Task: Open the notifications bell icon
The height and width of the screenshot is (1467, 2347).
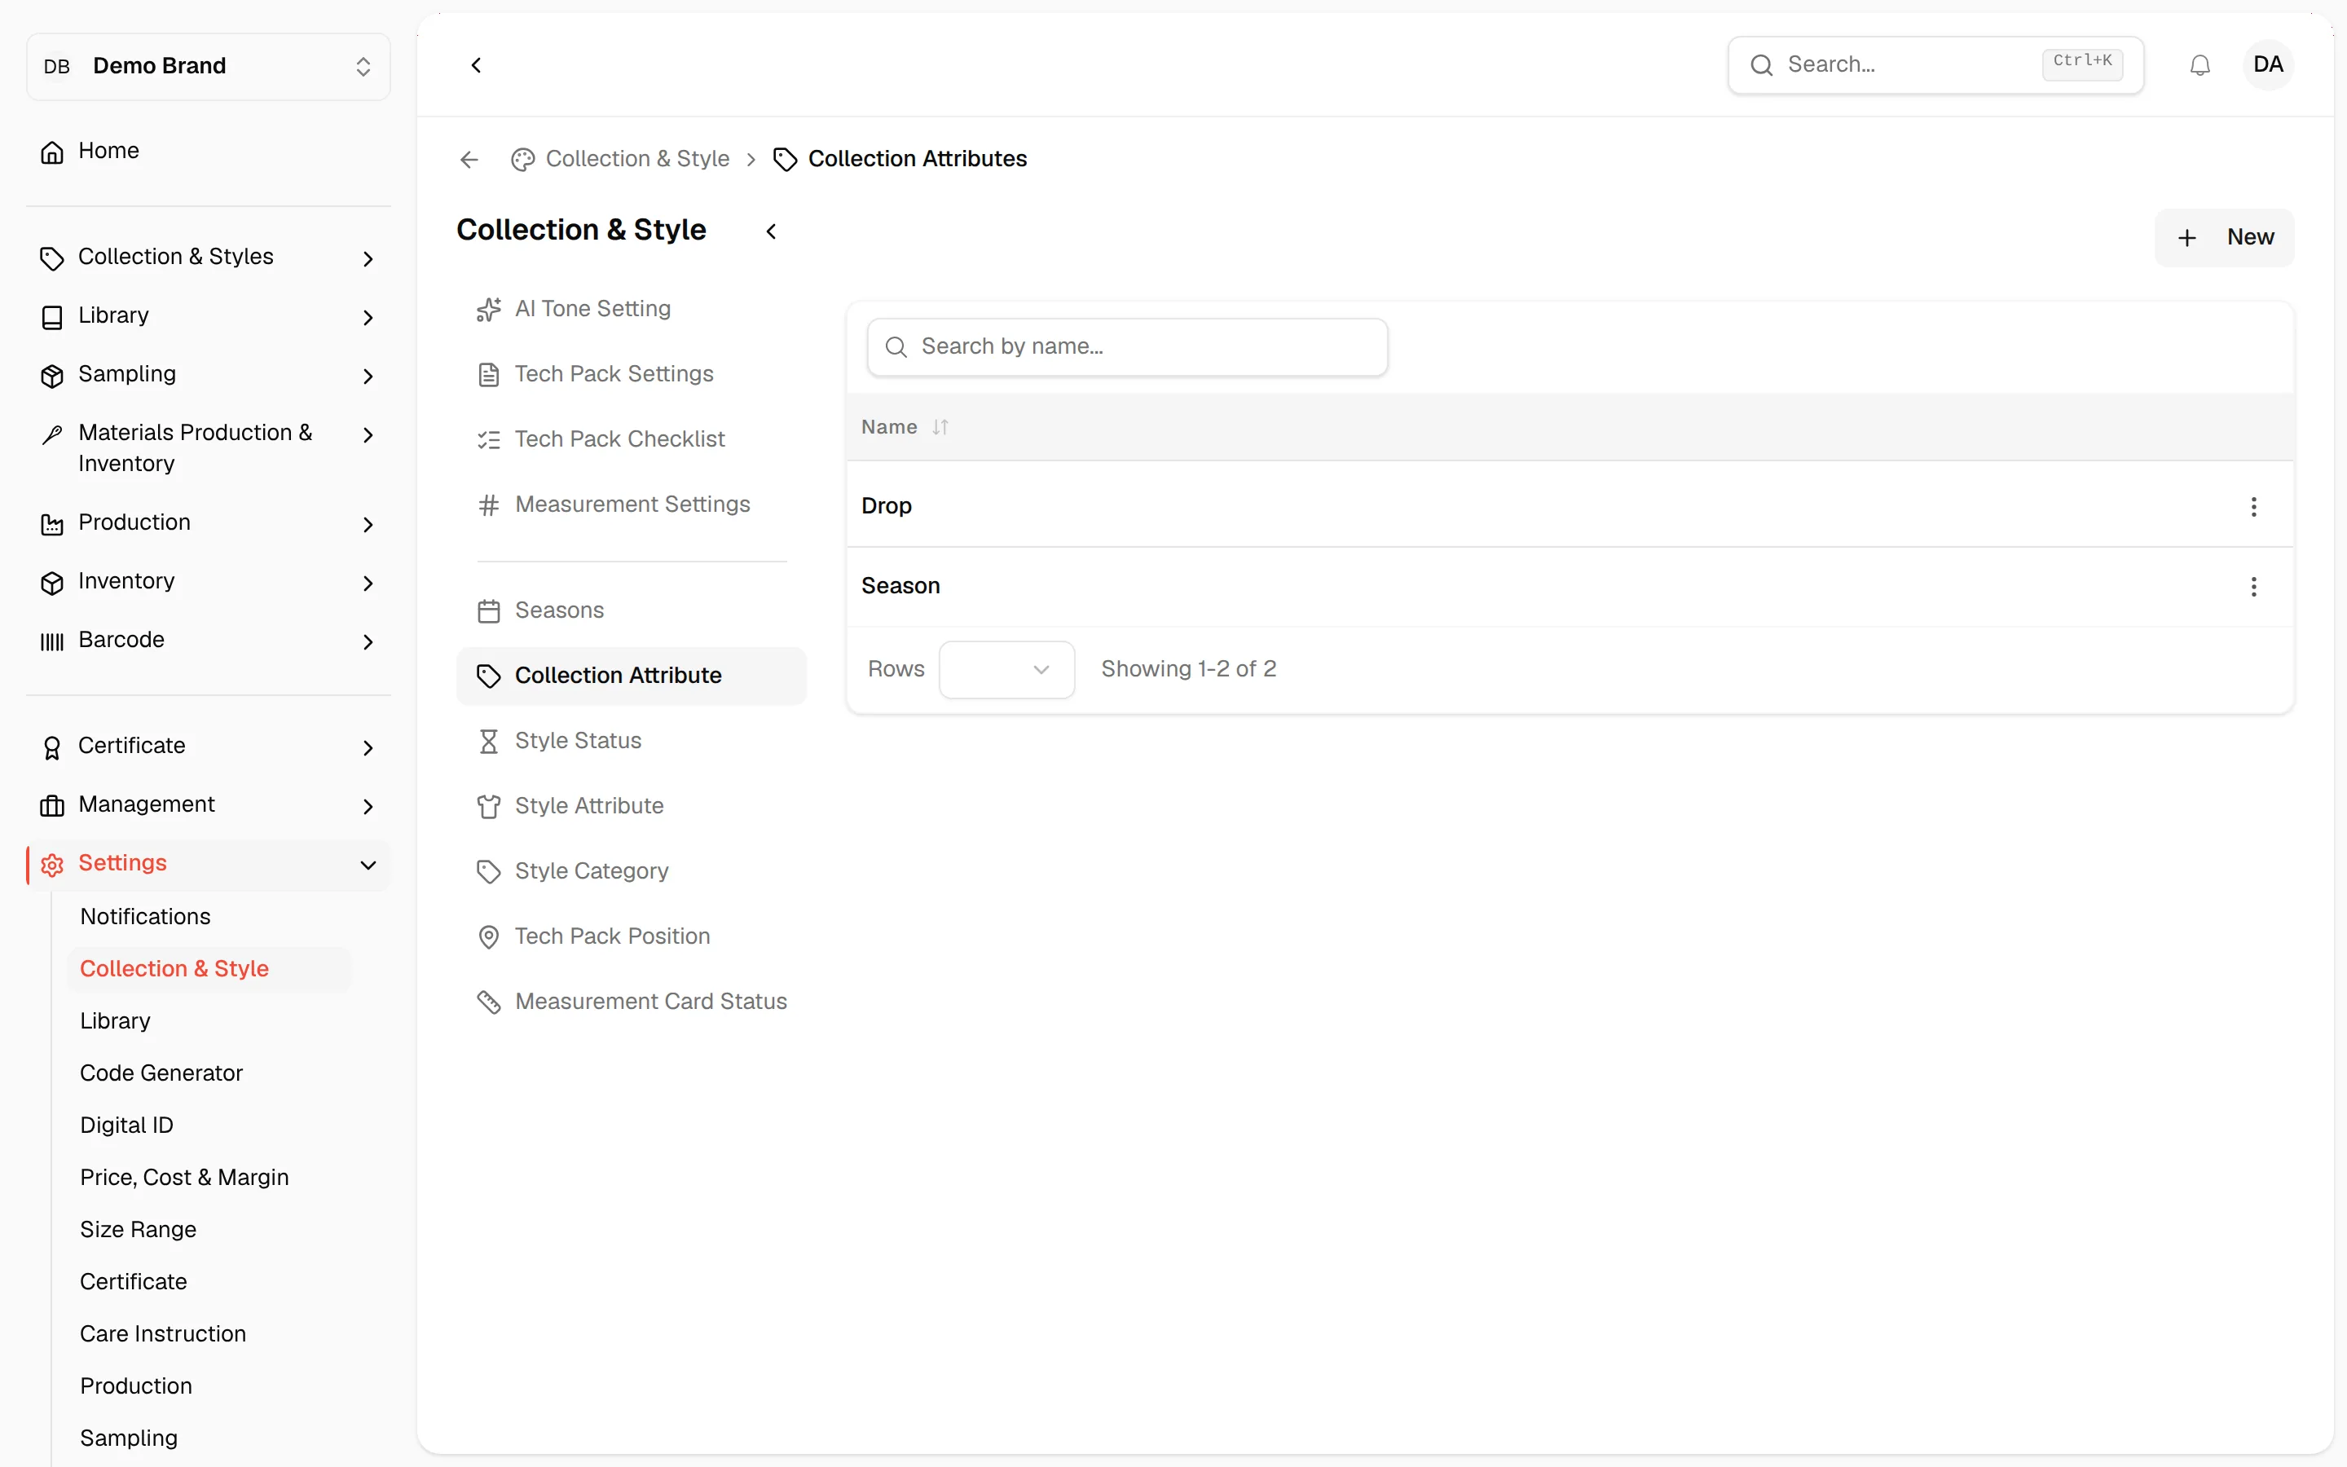Action: (x=2199, y=65)
